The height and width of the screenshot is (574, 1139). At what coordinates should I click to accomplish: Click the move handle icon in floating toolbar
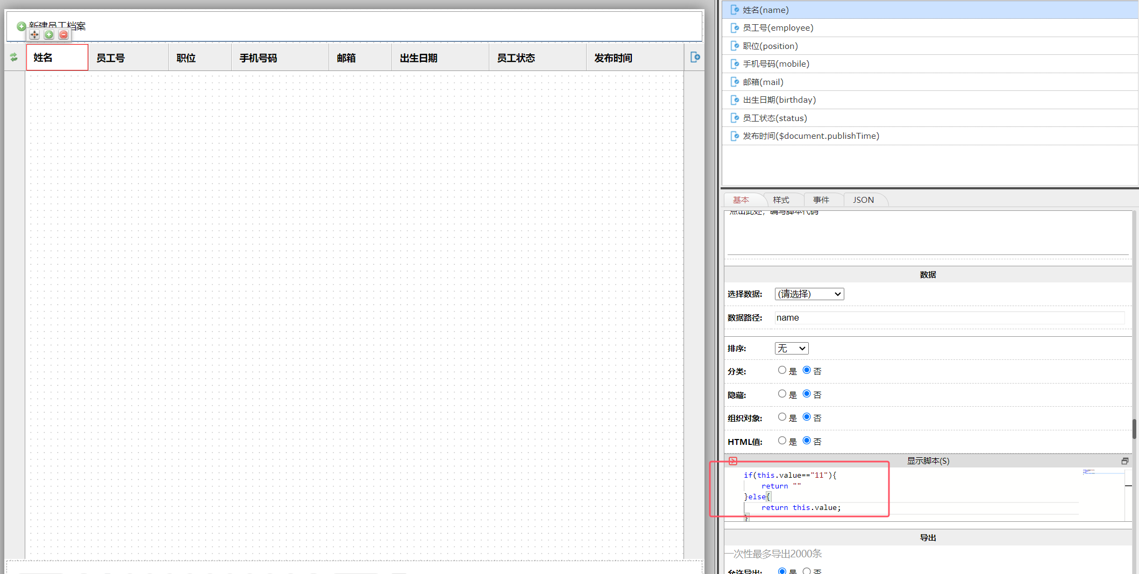(x=34, y=35)
